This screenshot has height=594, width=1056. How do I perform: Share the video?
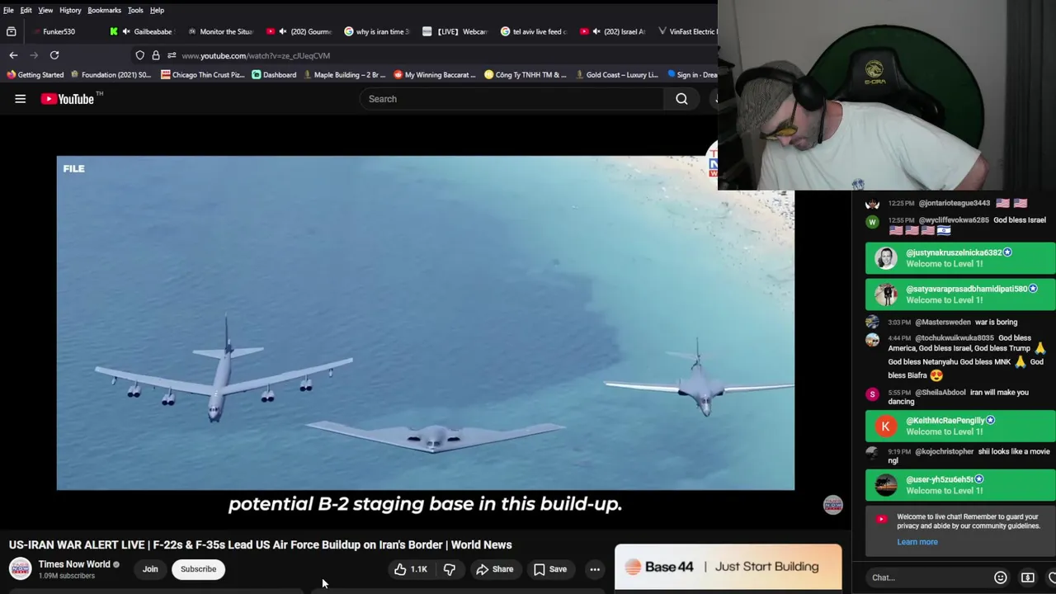point(494,569)
